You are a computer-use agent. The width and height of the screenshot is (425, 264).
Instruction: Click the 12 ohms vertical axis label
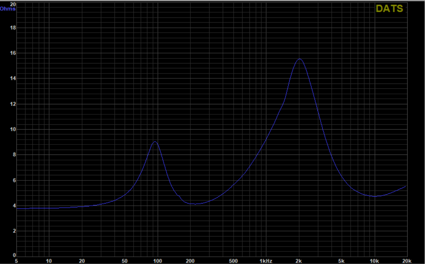(13, 104)
